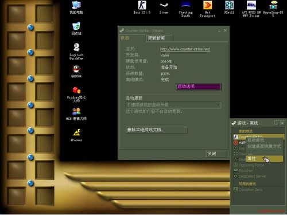Click the Deathmatch Classic icon in the games list
The width and height of the screenshot is (287, 215).
236,159
